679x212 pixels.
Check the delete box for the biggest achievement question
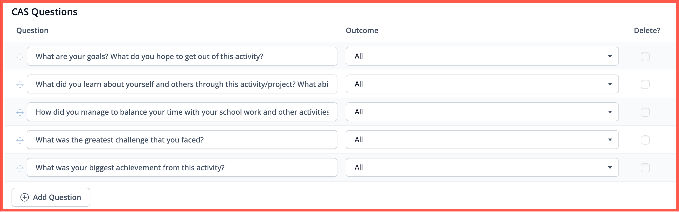[x=645, y=168]
